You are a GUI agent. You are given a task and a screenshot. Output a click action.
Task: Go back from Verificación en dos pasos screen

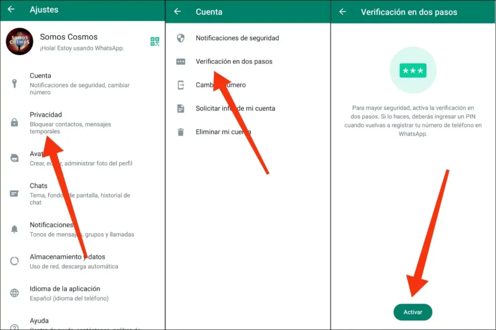342,12
